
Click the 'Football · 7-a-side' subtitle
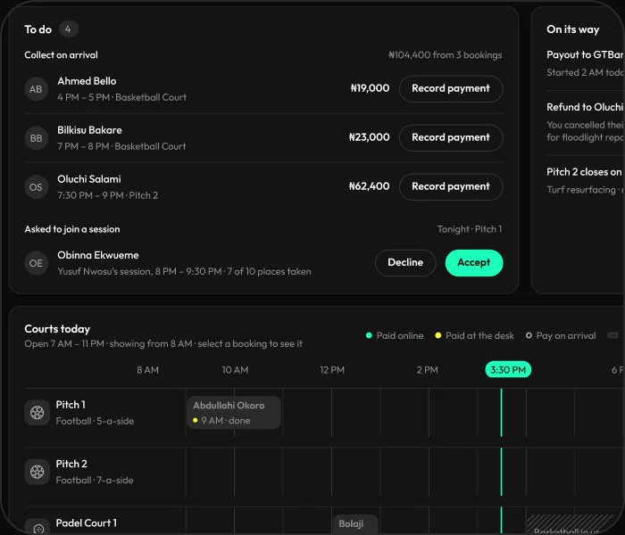[x=95, y=481]
